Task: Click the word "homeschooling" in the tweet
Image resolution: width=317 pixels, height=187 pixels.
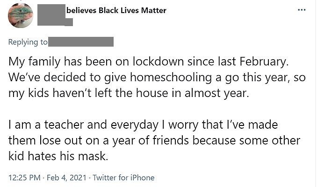Action: [x=158, y=77]
